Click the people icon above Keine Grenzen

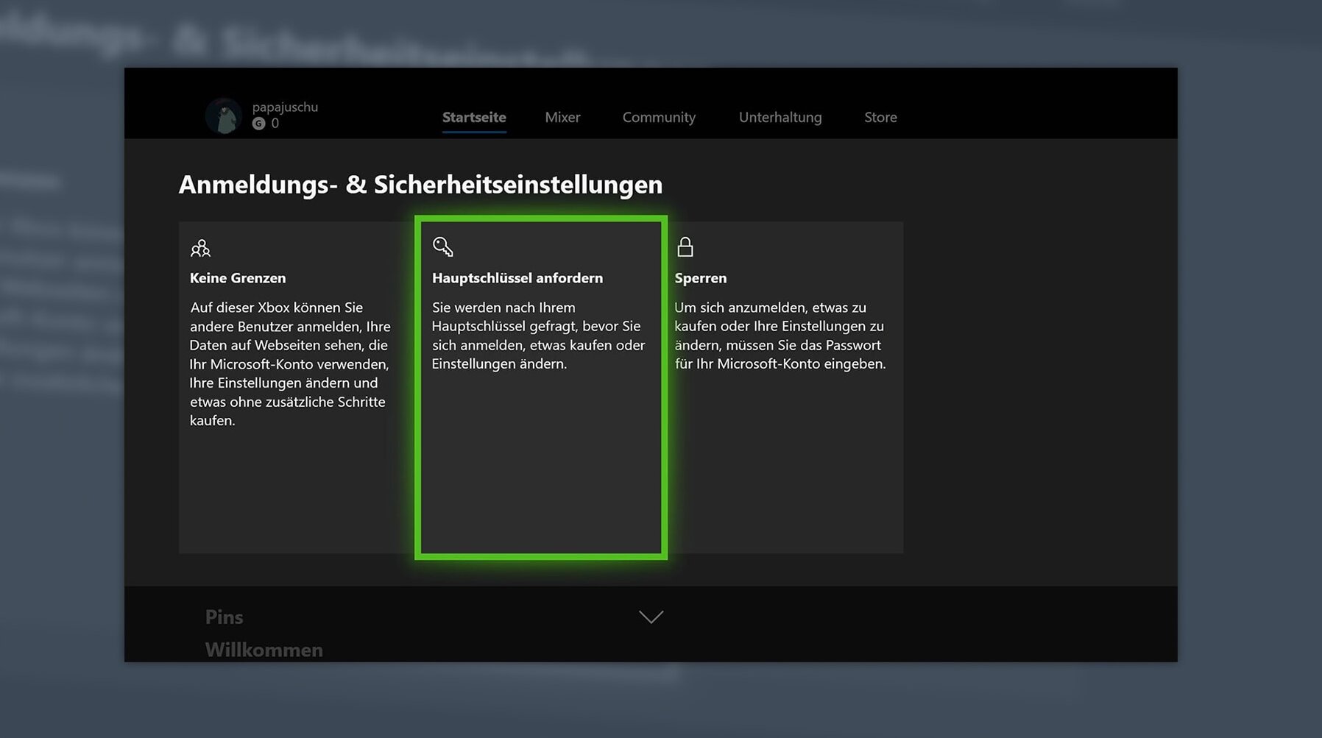(200, 248)
